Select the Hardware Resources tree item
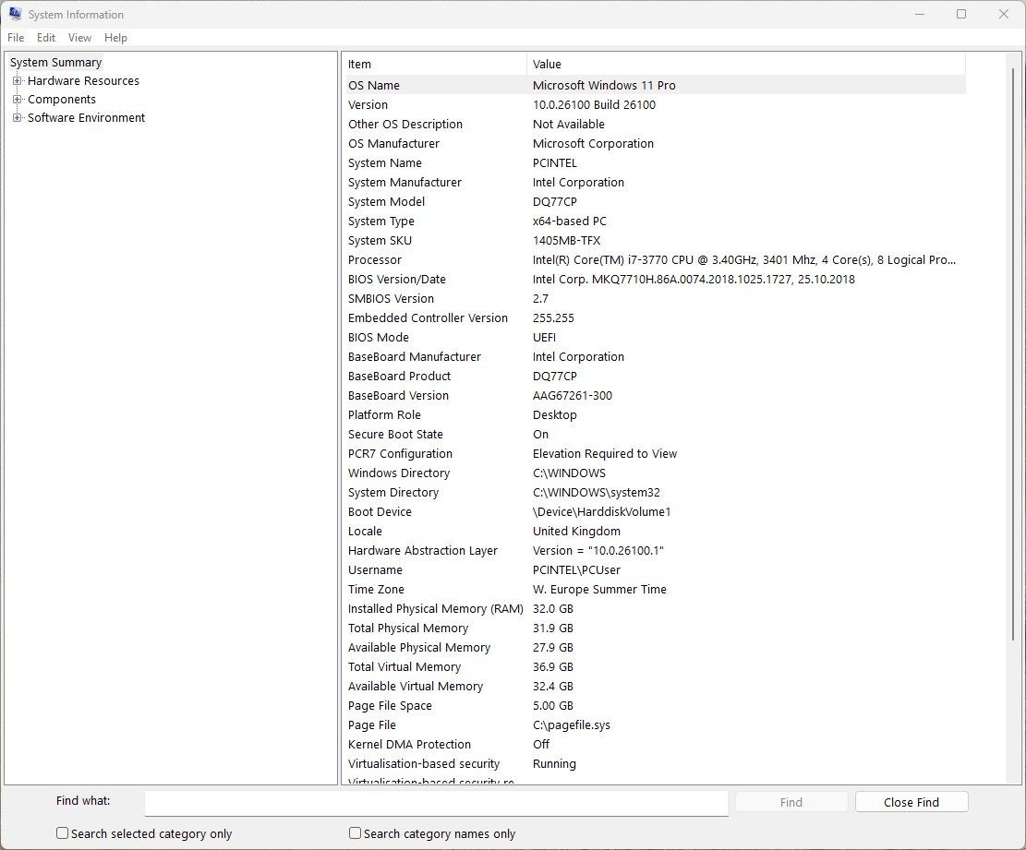 pos(83,81)
